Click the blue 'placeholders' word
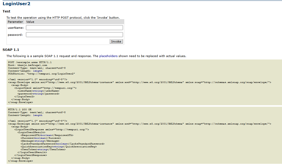This screenshot has width=282, height=166. click(x=108, y=56)
